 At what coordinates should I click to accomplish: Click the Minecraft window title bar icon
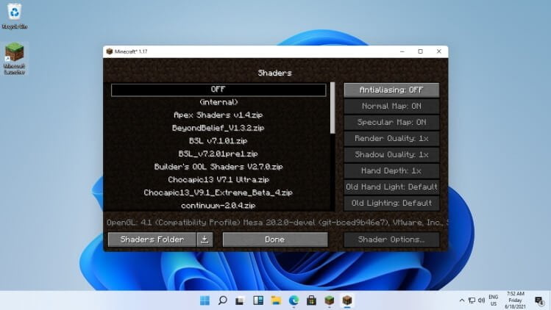point(110,51)
